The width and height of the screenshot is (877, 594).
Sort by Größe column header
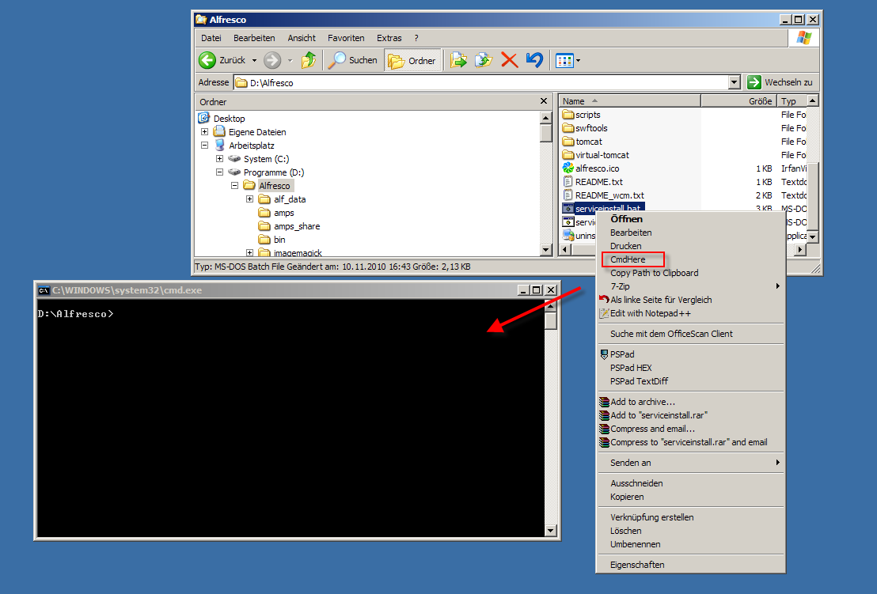pyautogui.click(x=738, y=101)
